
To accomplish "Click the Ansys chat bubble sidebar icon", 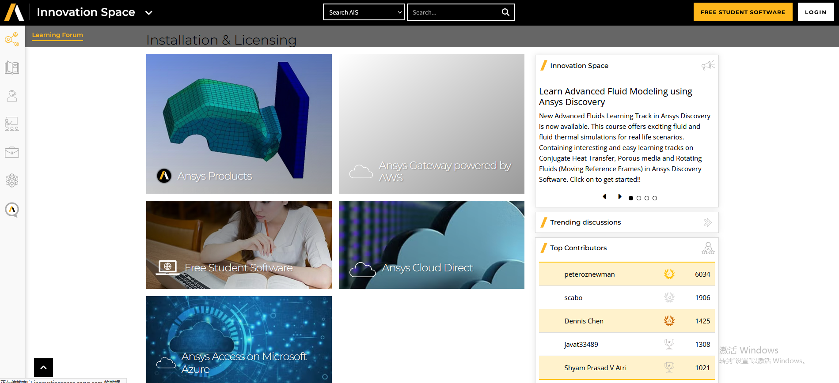I will coord(12,210).
